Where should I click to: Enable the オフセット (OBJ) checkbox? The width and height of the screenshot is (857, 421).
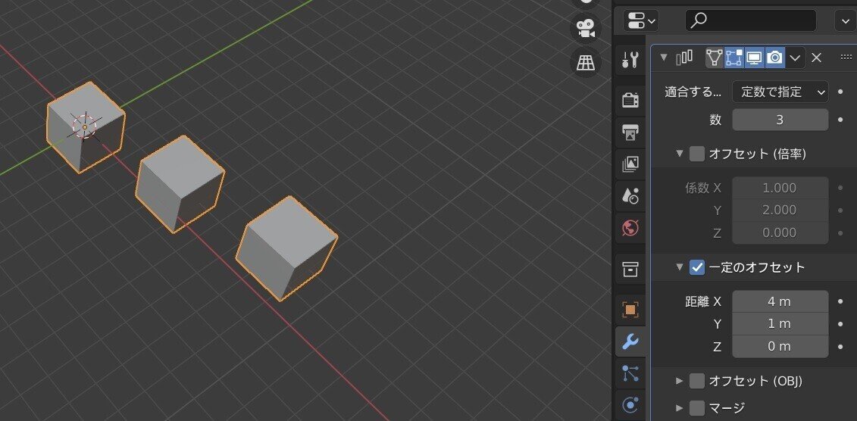click(697, 381)
